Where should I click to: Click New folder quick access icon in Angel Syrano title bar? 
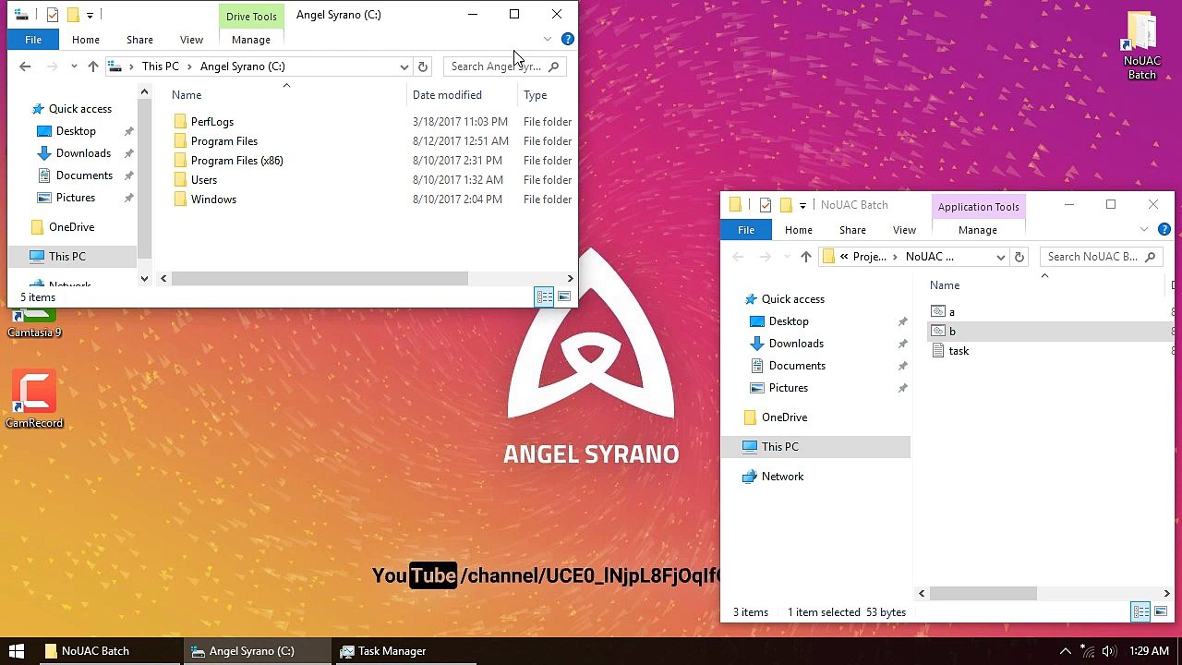73,15
